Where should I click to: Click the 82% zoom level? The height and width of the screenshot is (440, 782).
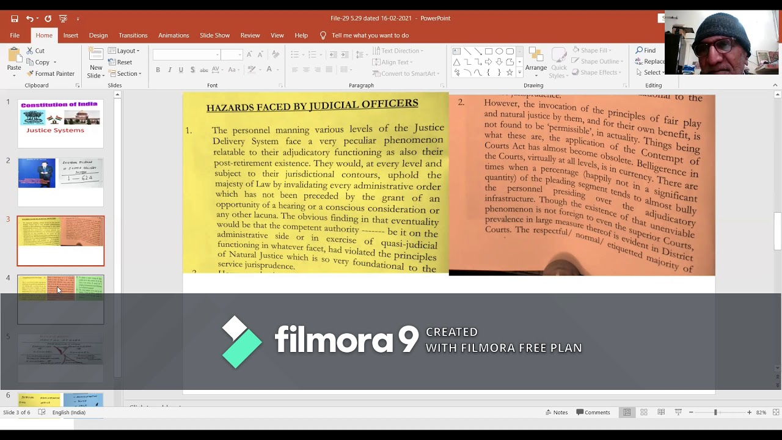click(x=761, y=413)
